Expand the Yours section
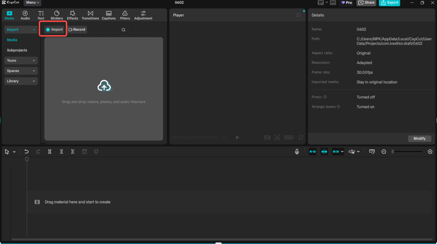437x244 pixels. pyautogui.click(x=21, y=60)
